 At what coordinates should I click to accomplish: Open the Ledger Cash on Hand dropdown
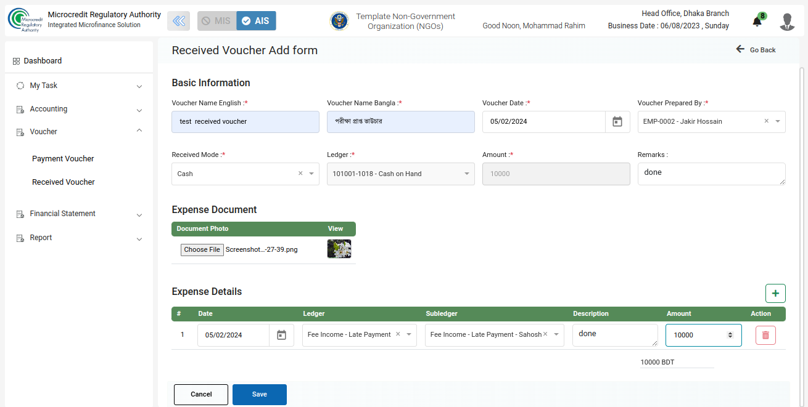tap(466, 174)
